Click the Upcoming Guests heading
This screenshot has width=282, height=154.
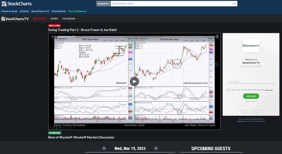[211, 149]
